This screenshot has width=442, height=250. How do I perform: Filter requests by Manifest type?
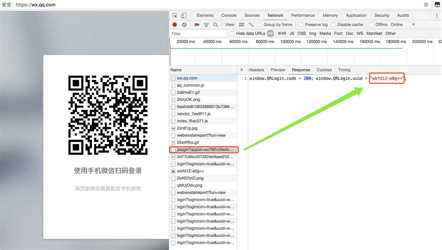coord(374,33)
